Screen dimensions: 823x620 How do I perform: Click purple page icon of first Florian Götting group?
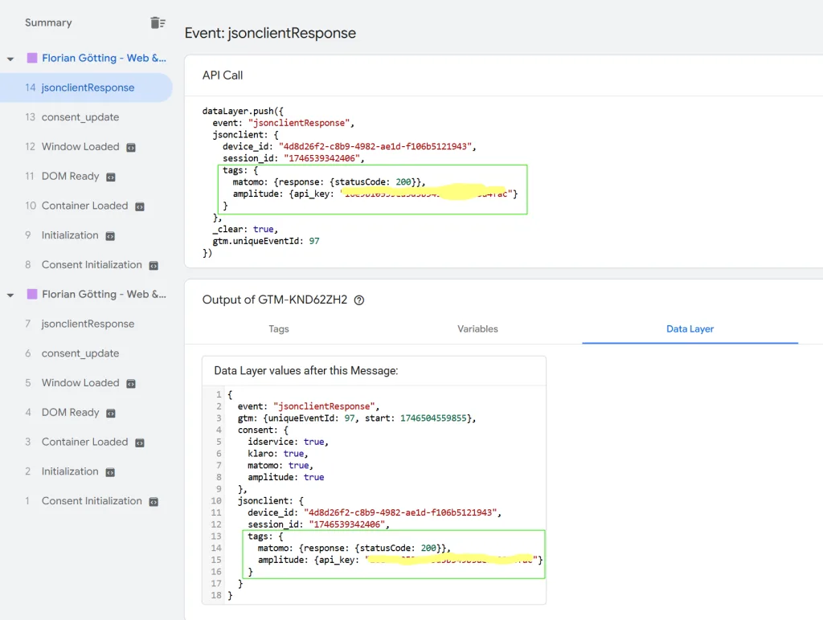32,58
